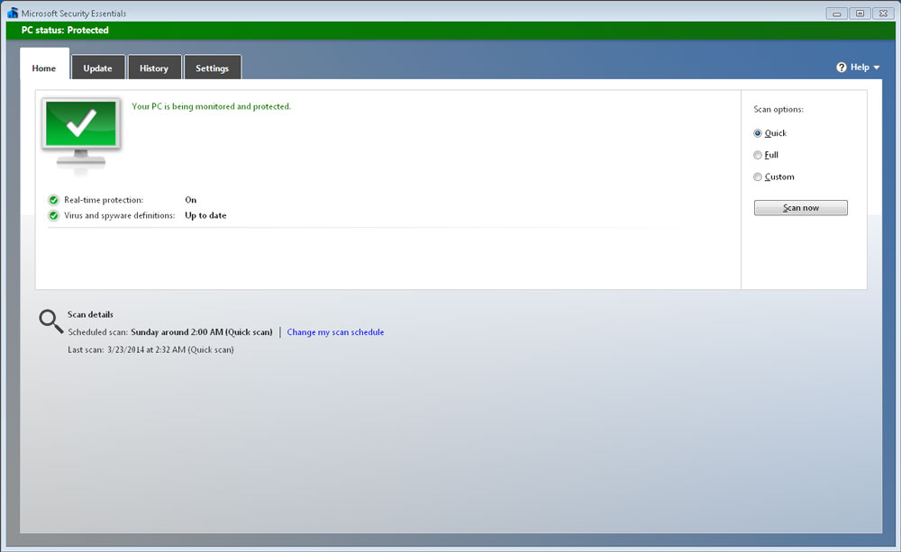901x552 pixels.
Task: Click the Real-time protection 'On' value
Action: click(191, 200)
